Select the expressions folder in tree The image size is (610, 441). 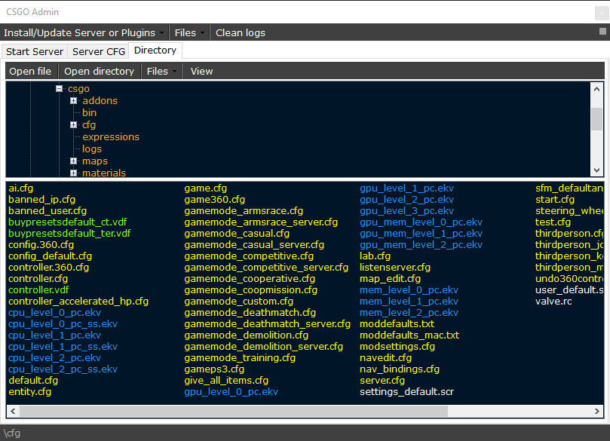111,137
